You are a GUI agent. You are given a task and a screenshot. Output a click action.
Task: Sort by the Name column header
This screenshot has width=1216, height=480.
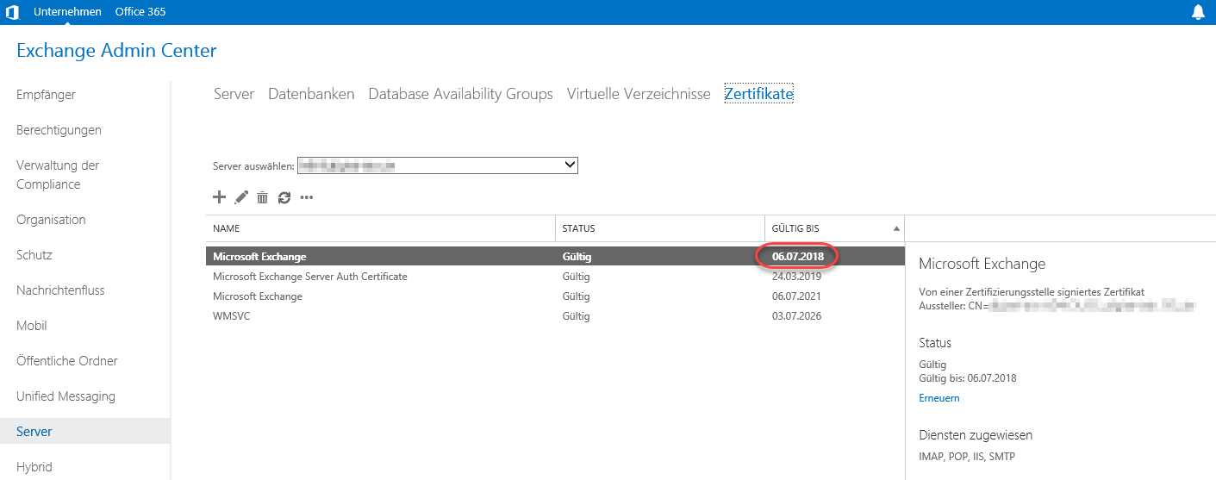coord(227,228)
